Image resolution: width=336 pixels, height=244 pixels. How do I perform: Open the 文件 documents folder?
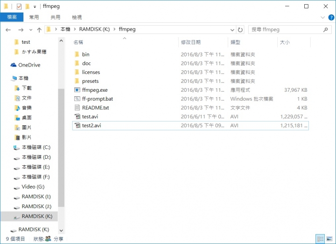pos(27,98)
